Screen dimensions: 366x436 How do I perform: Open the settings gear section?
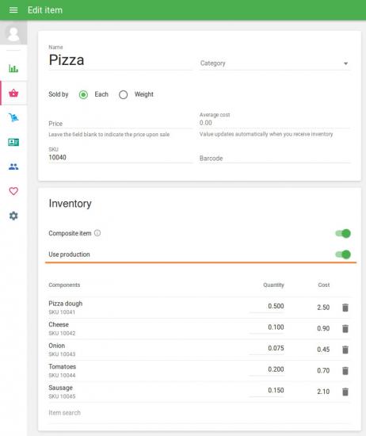(13, 216)
